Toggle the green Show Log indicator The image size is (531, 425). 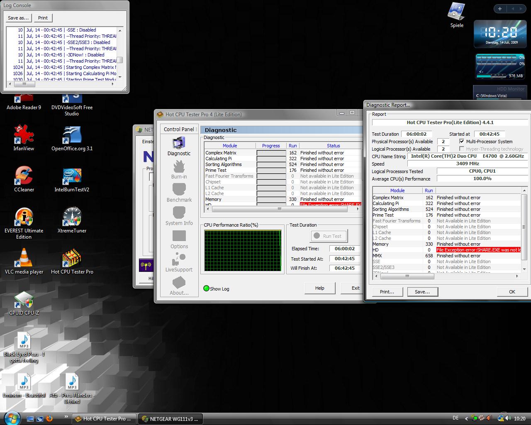pos(206,288)
